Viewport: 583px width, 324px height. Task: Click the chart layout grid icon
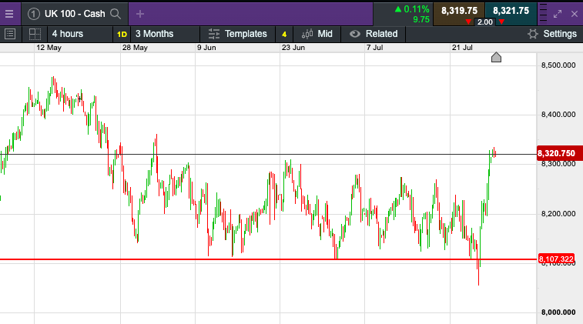(35, 34)
